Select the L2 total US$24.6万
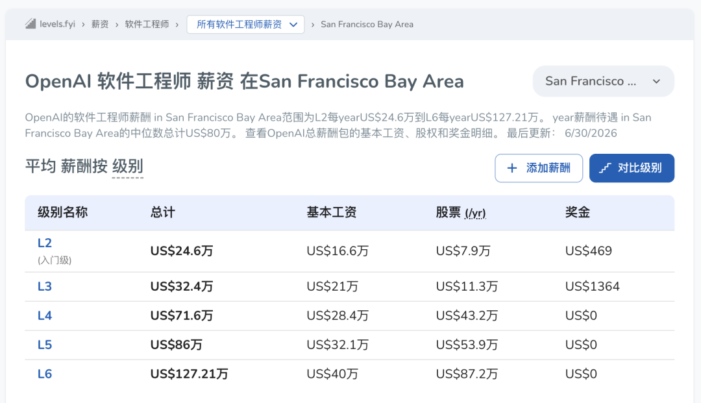701x403 pixels. click(182, 251)
